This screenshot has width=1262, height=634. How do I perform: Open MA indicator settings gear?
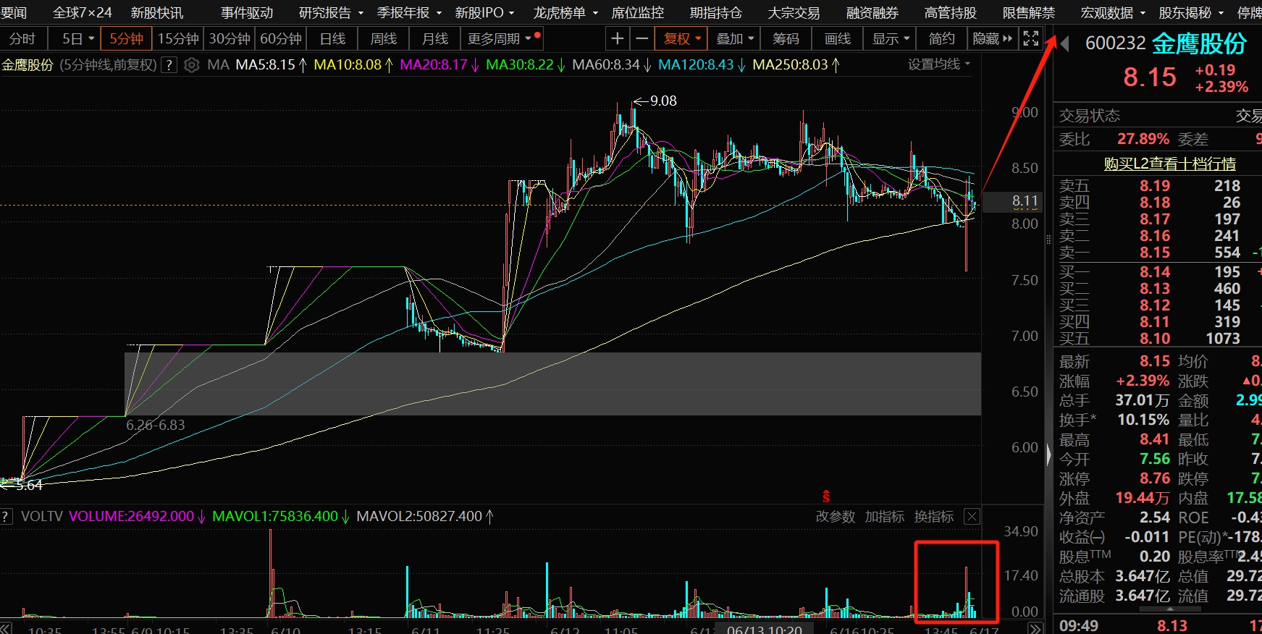191,65
